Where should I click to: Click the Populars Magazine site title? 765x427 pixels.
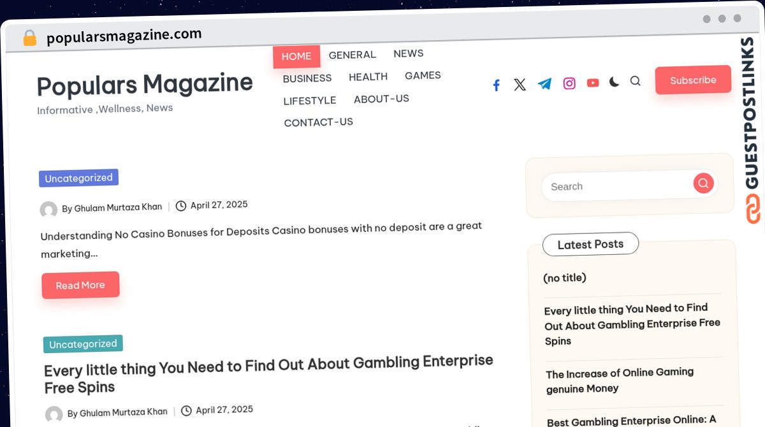coord(145,84)
